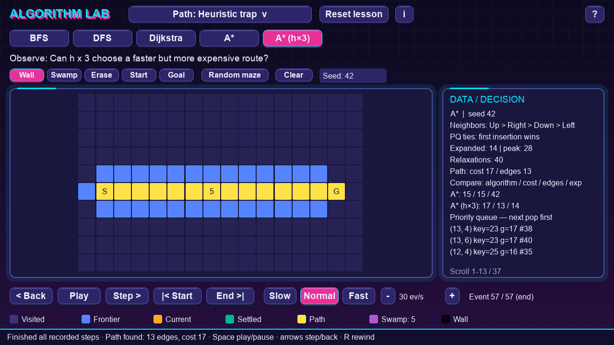Click 'Relaxations: 40' line
The image size is (614, 345).
click(476, 160)
